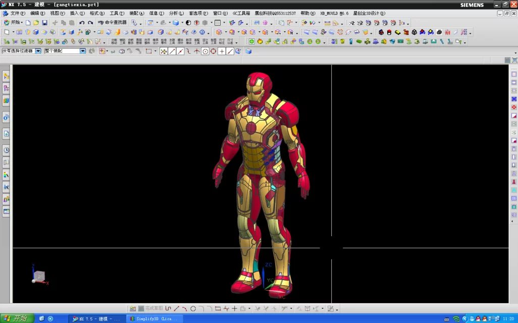518x323 pixels.
Task: Expand the selection filter dropdown
Action: 38,51
